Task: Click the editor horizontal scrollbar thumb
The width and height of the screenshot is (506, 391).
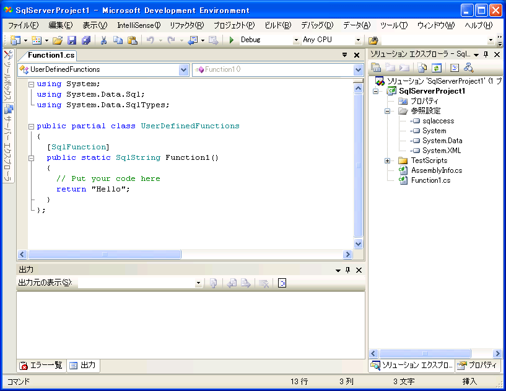Action: coord(105,255)
